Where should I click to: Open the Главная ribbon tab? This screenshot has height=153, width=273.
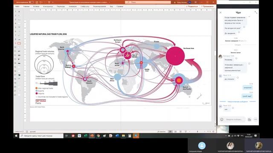tap(26, 6)
